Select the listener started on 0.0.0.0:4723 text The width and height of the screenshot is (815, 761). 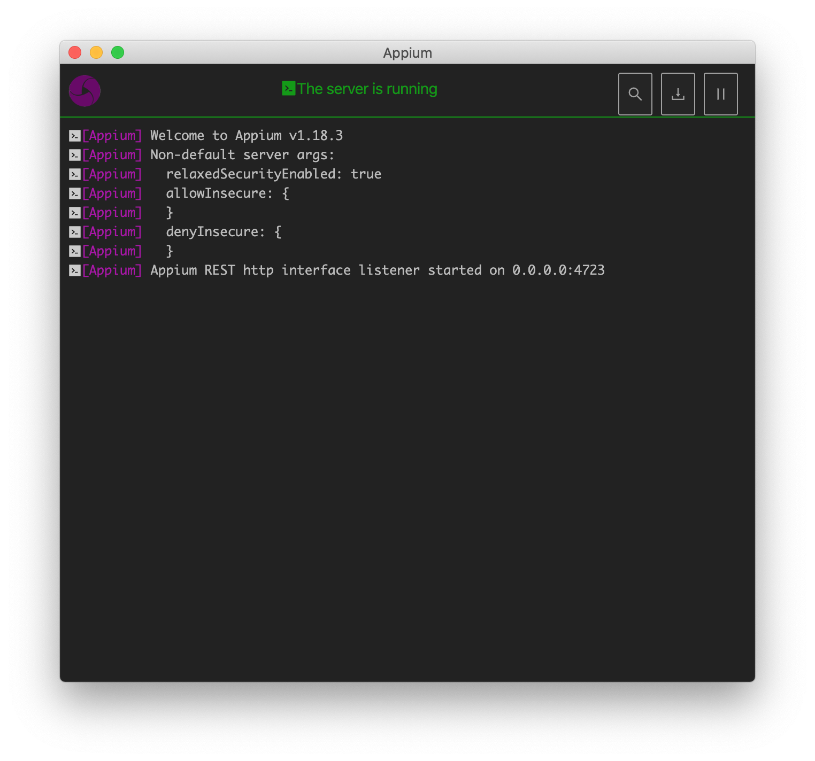[x=378, y=270]
